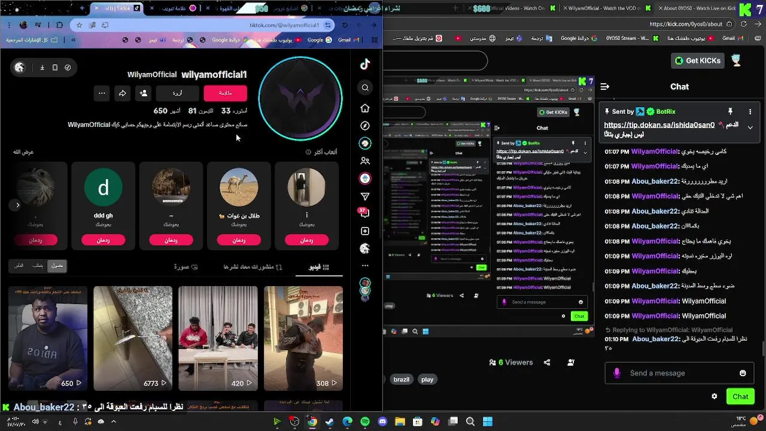The height and width of the screenshot is (431, 766).
Task: Open Steam from the taskbar
Action: (330, 422)
